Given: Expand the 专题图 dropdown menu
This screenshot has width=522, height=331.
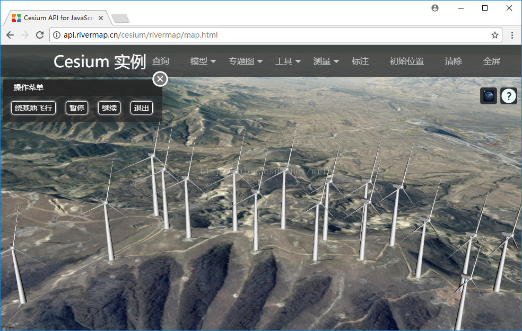Looking at the screenshot, I should 245,61.
